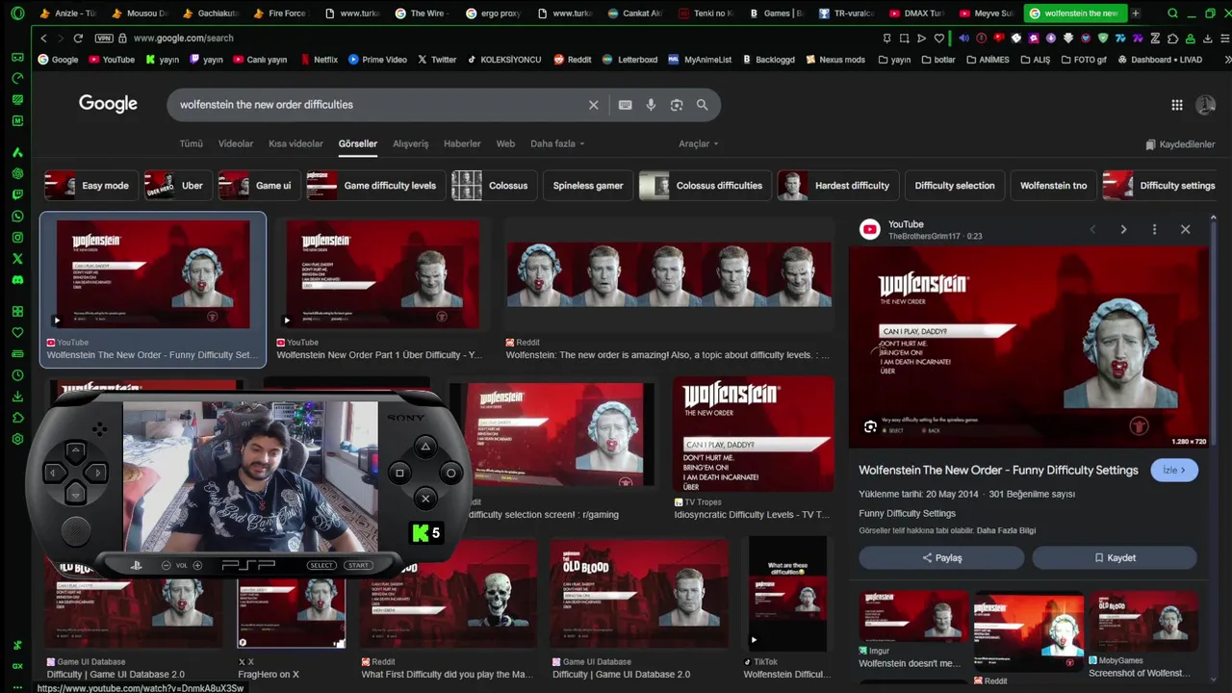The image size is (1232, 693).
Task: Click the Kaydet save button
Action: 1115,558
